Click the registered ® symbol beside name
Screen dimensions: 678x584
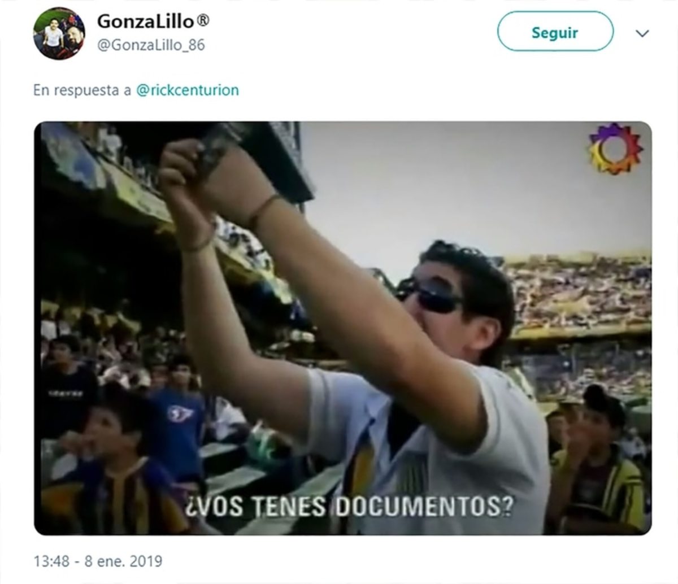tap(203, 20)
